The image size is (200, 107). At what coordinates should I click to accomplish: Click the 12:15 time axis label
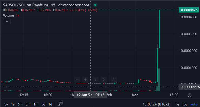[24, 95]
